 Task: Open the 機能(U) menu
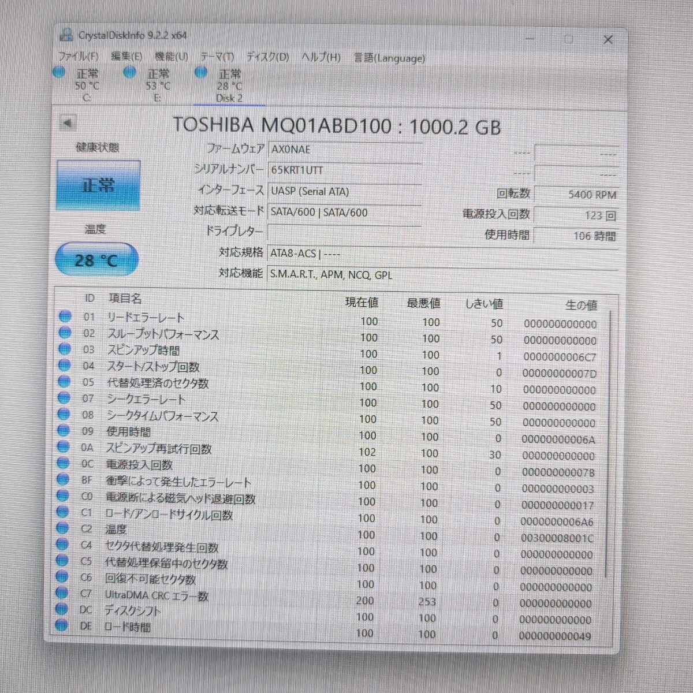coord(172,57)
